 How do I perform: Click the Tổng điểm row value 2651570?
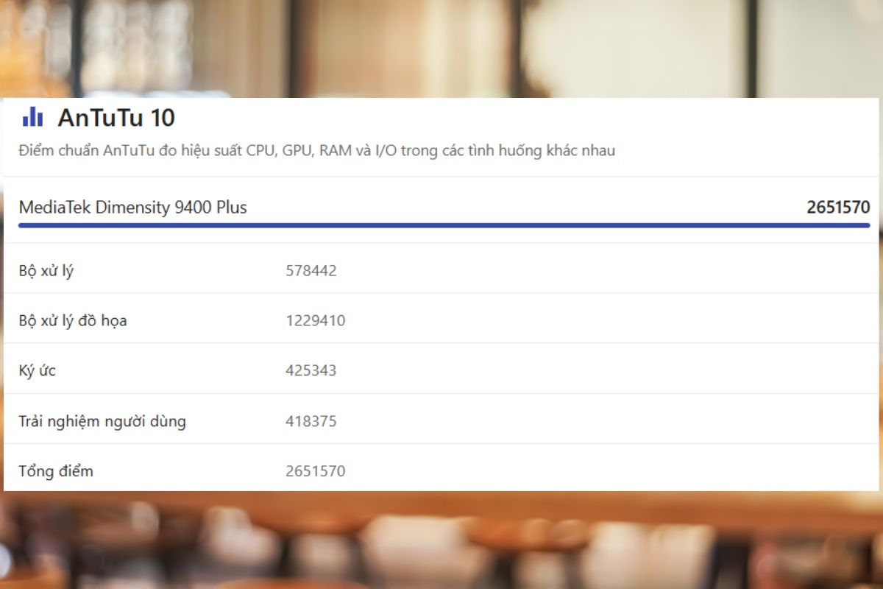point(316,471)
